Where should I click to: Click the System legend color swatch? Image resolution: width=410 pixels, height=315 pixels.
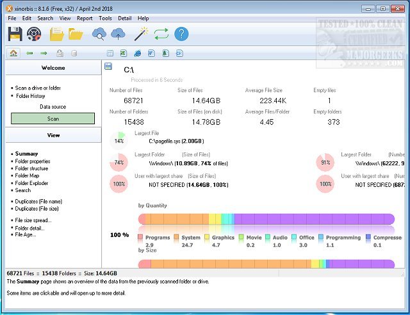(x=176, y=238)
